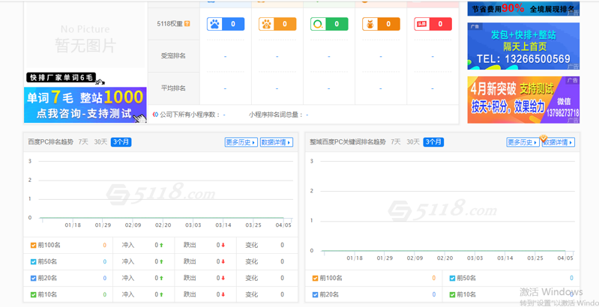This screenshot has width=599, height=307.
Task: Select 30天 tab in 整域百度PC关键词排名趋势
Action: pyautogui.click(x=413, y=142)
